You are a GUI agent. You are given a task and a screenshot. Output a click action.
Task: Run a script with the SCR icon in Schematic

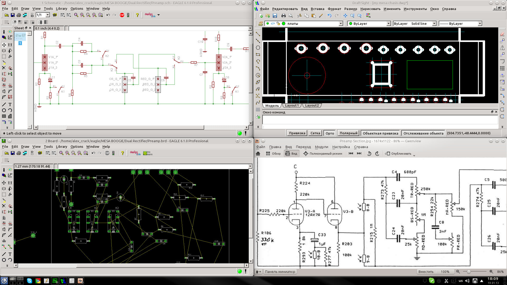point(63,15)
